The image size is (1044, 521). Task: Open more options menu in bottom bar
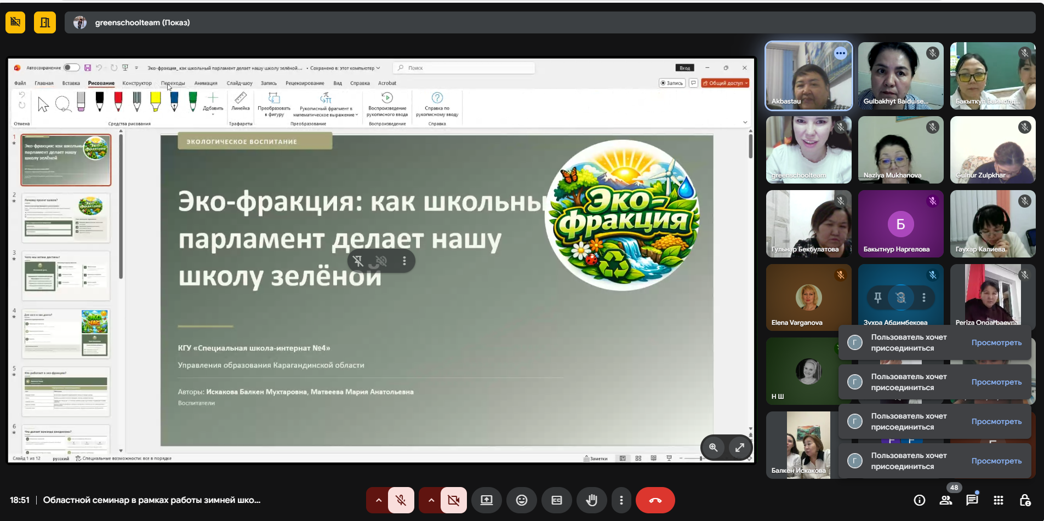[621, 500]
